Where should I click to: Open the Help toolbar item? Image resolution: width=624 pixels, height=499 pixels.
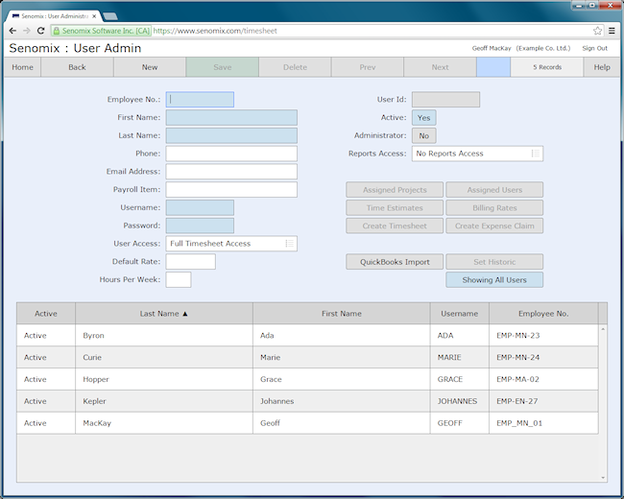pos(602,67)
